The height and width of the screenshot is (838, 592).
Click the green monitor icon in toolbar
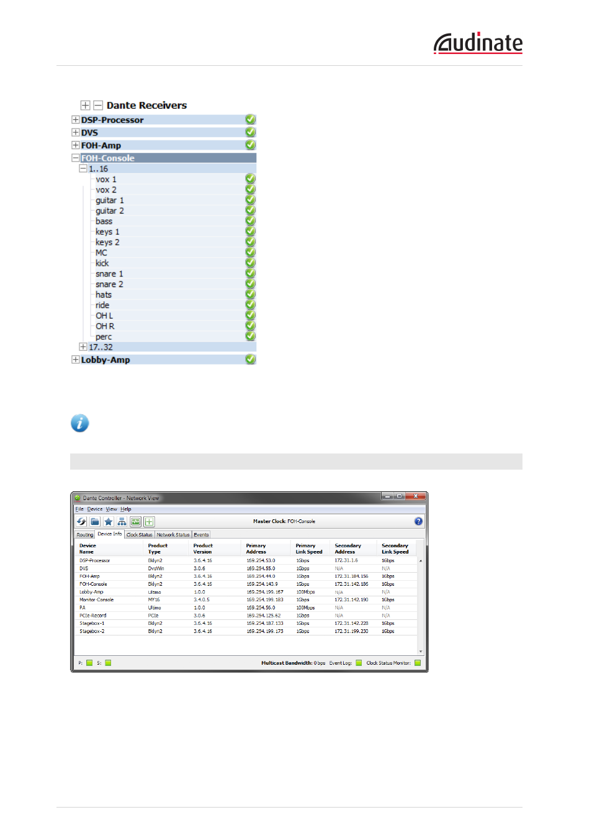(135, 522)
